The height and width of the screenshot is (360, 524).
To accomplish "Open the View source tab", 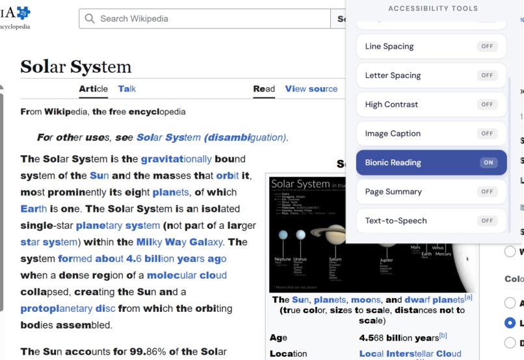I will click(311, 89).
